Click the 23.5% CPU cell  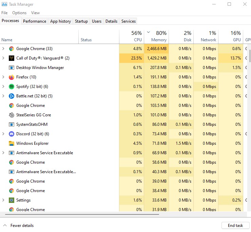132,58
